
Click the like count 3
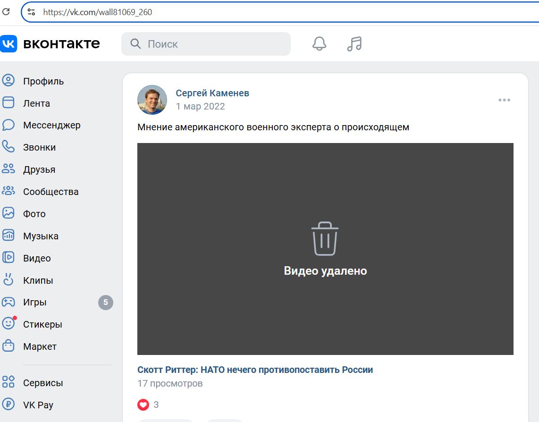156,405
